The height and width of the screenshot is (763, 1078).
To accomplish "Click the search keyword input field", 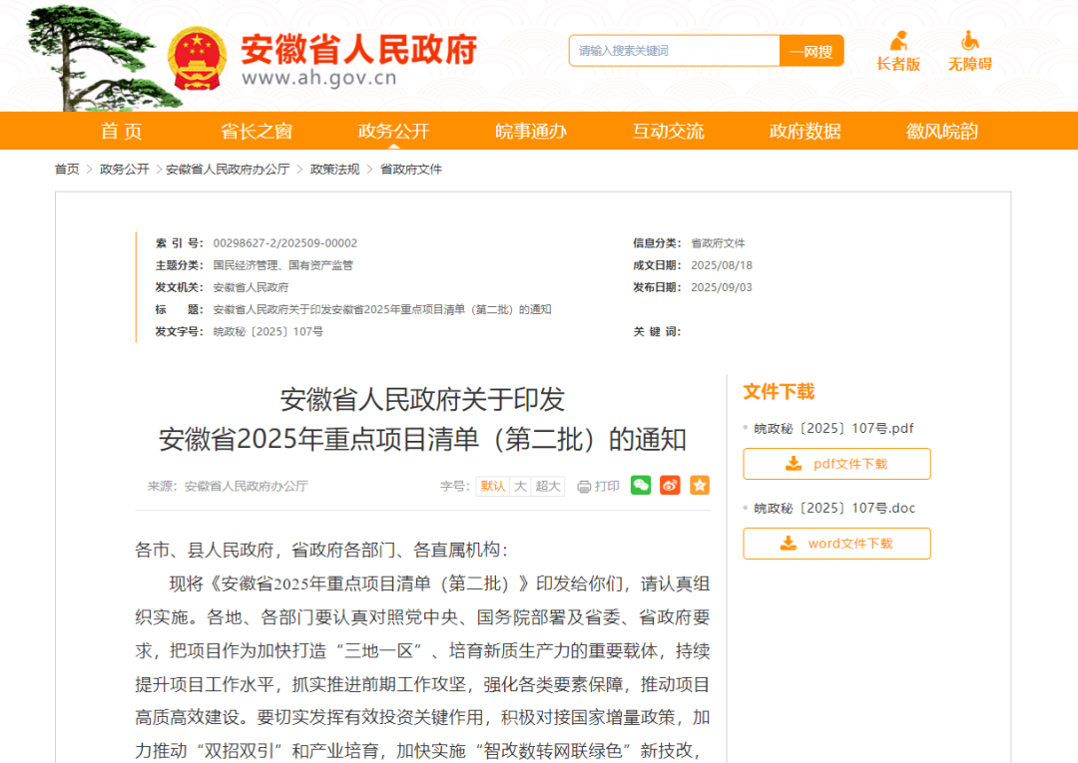I will 675,51.
